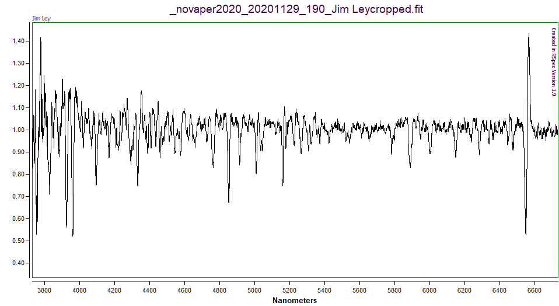Image resolution: width=559 pixels, height=306 pixels.
Task: Select the 5400 x-axis tick label
Action: click(x=324, y=288)
